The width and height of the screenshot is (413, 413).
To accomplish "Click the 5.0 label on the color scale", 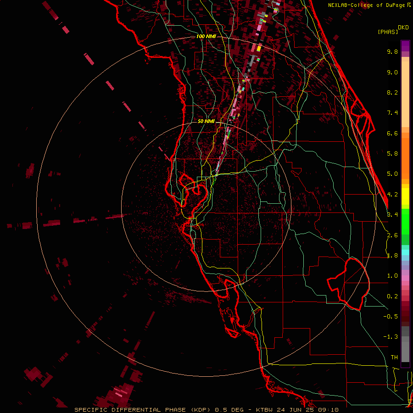I will click(x=392, y=174).
